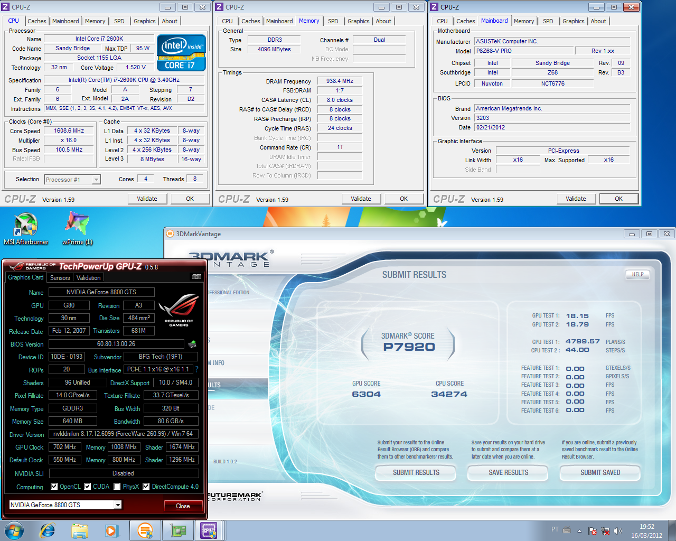Click the PT language indicator in the taskbar

555,529
